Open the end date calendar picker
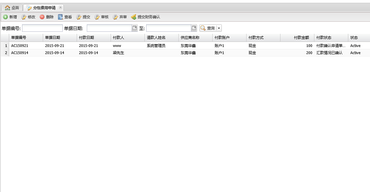Viewport: 370px width, 192px height. pyautogui.click(x=194, y=28)
